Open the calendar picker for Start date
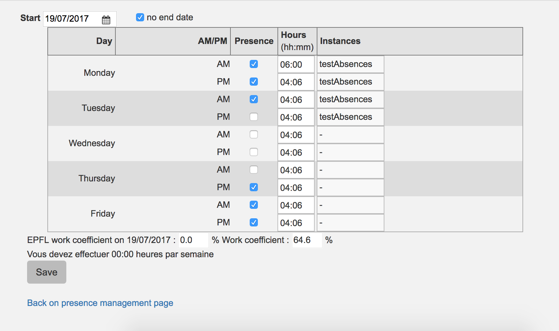 point(106,20)
